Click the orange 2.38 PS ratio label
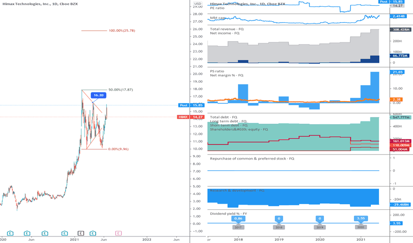The image size is (413, 243). click(x=396, y=99)
